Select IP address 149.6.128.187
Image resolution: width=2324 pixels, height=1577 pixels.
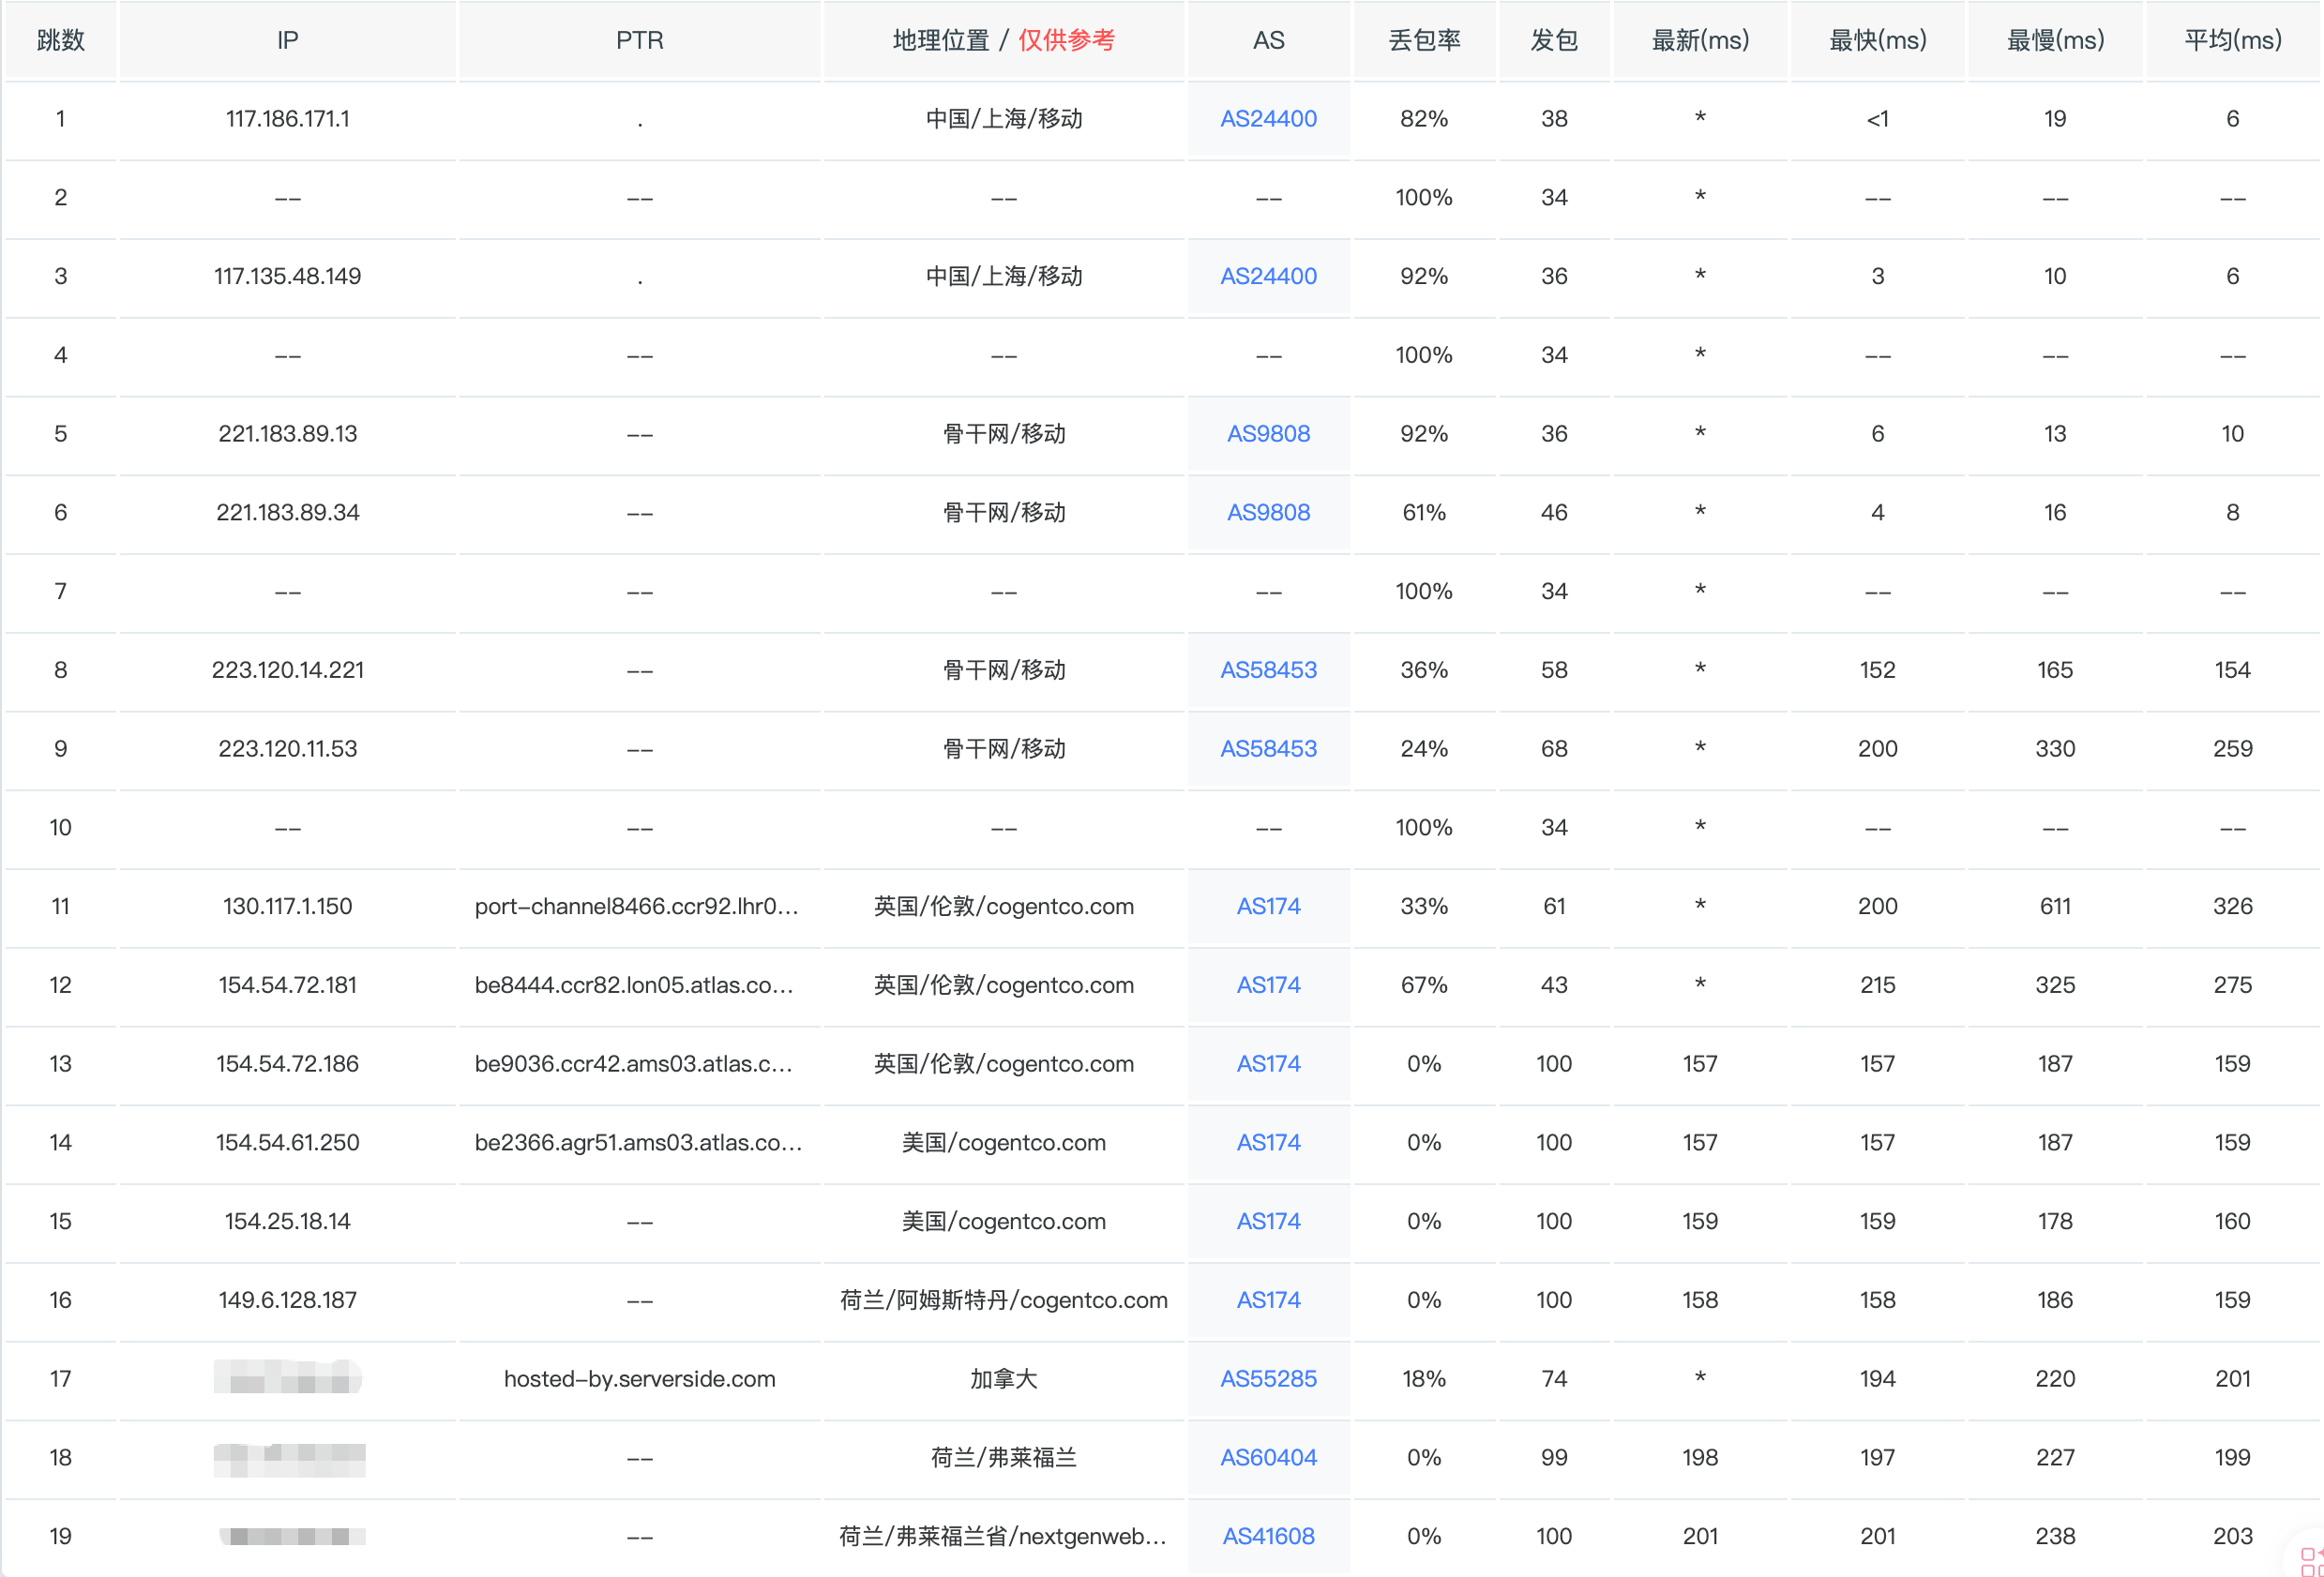pyautogui.click(x=287, y=1300)
